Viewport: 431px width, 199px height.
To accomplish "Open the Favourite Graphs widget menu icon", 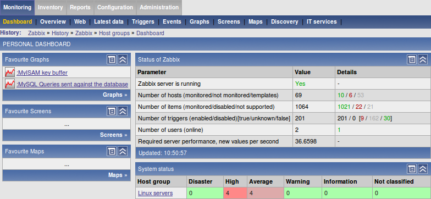I will click(111, 59).
